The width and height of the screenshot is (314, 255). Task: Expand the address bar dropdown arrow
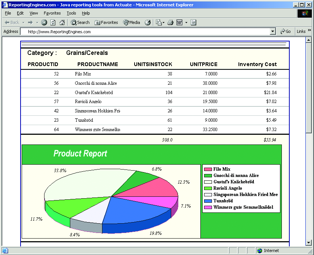[x=273, y=32]
